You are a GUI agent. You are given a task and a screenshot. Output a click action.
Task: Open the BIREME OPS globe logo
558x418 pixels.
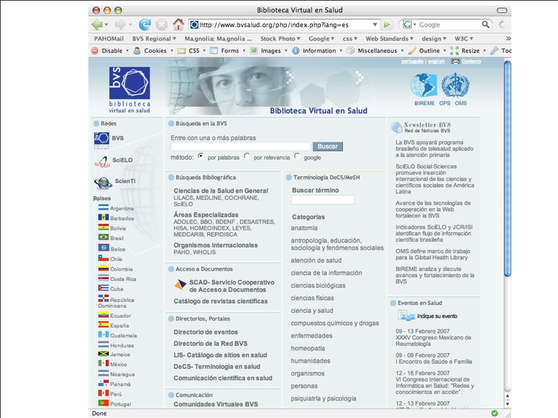point(424,85)
